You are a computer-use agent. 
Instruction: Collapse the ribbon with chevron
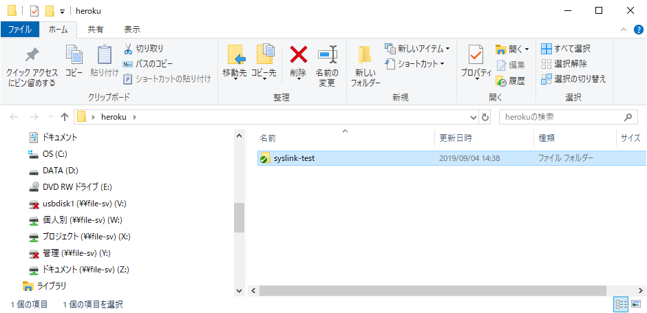click(x=624, y=30)
